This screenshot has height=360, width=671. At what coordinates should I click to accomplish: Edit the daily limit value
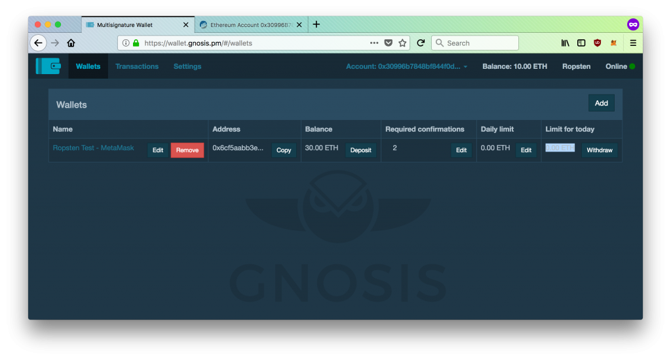point(526,150)
